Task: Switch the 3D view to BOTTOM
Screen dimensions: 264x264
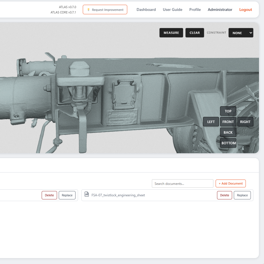Action: click(x=228, y=143)
